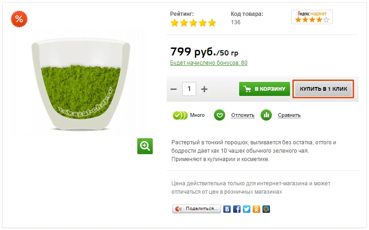
Task: Click the matcha tea product image
Action: click(x=81, y=84)
